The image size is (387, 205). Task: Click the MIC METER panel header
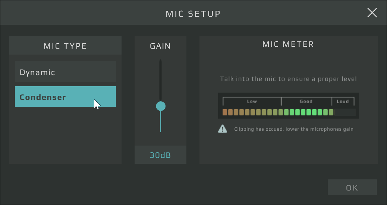point(288,44)
